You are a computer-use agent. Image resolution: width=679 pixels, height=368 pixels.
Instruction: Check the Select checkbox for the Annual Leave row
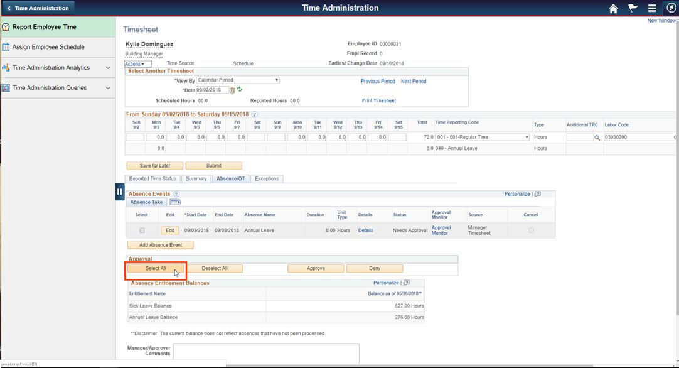click(142, 230)
